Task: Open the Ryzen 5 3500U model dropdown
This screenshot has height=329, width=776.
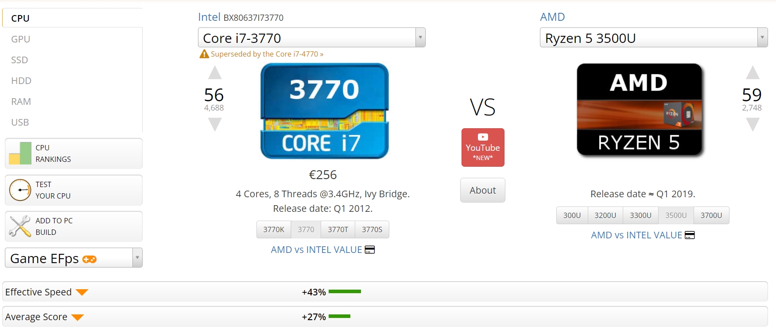Action: [x=654, y=38]
